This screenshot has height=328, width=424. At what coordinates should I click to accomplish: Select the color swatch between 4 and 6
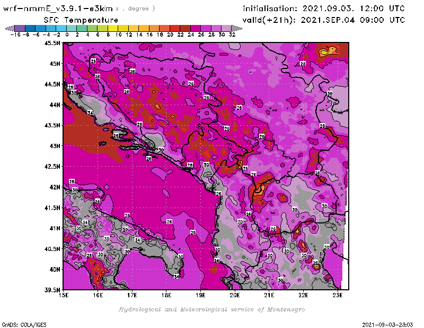point(92,28)
